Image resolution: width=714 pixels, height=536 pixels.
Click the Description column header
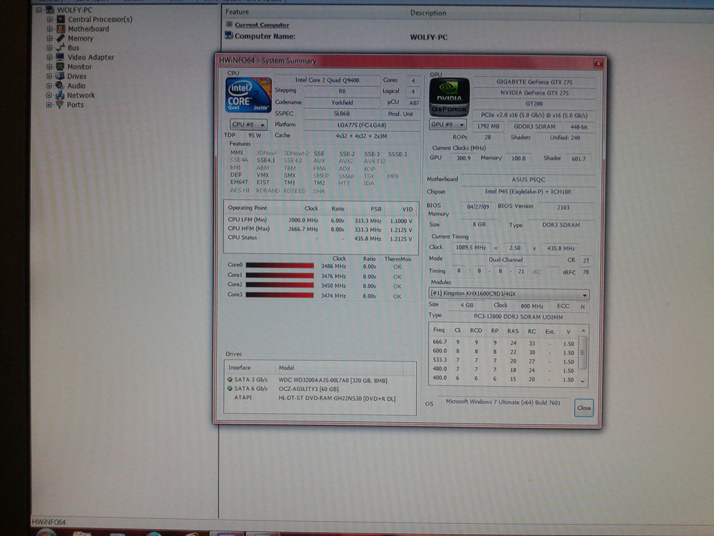coord(493,13)
